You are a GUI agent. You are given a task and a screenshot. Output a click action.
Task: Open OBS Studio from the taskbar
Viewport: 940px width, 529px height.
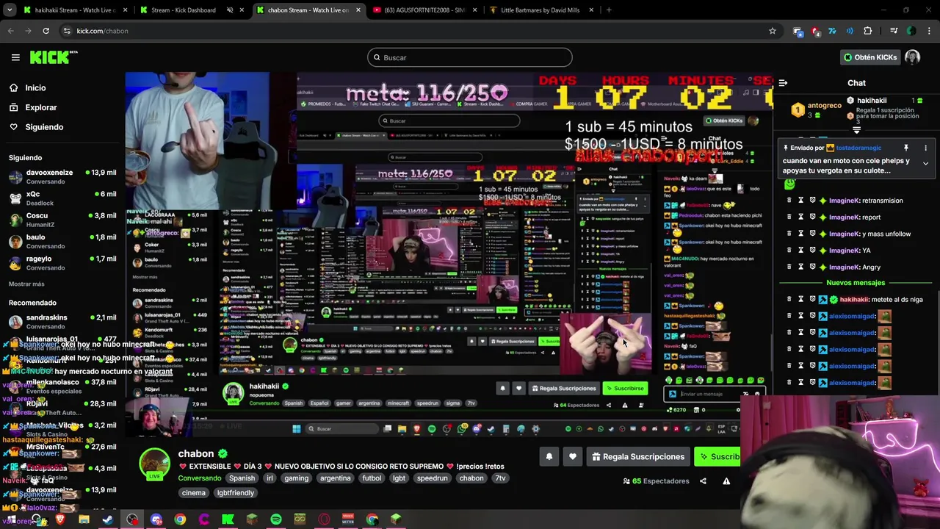(x=132, y=520)
